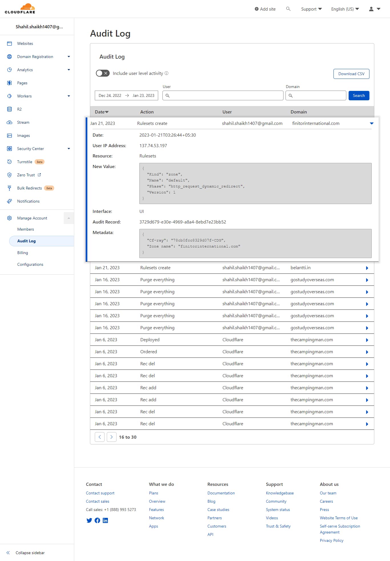Viewport: 390px width, 561px height.
Task: Click the Domain search input field
Action: [x=316, y=95]
